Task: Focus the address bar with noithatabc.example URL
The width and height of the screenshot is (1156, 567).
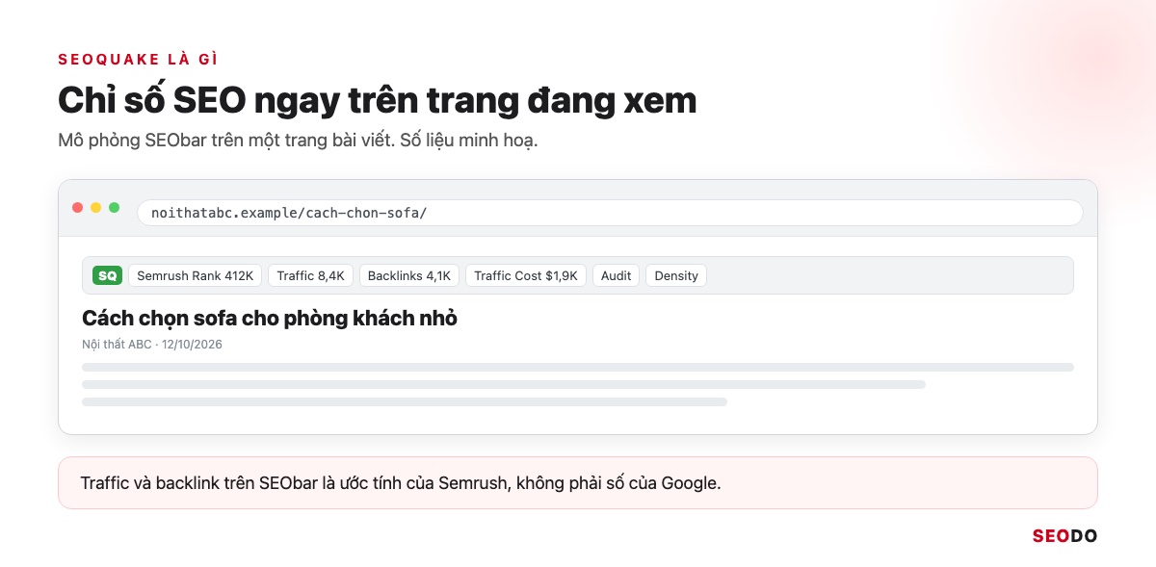Action: tap(610, 213)
